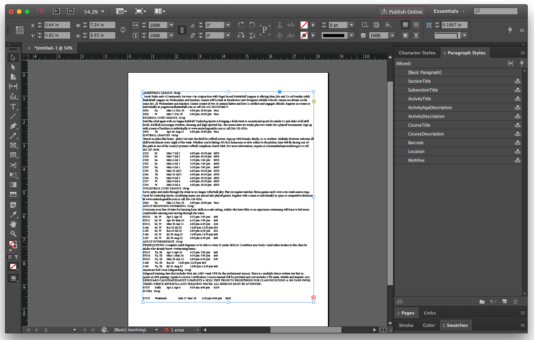Click the Delete style trash icon
The width and height of the screenshot is (534, 340).
pos(516,301)
